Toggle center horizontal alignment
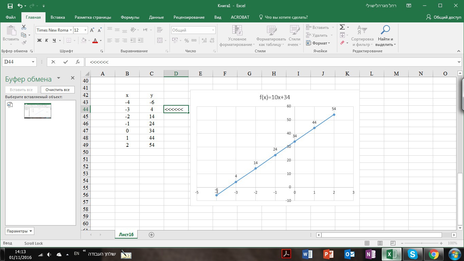The width and height of the screenshot is (464, 261). [117, 40]
